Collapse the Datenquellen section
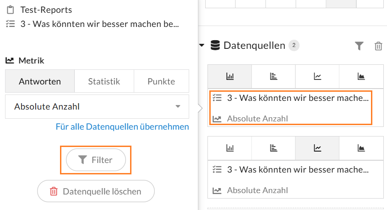This screenshot has height=210, width=387. (x=202, y=46)
